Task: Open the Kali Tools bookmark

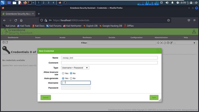Action: (x=24, y=26)
